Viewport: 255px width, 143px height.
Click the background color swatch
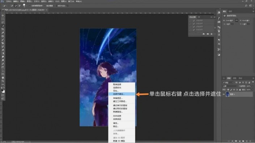tap(4, 92)
